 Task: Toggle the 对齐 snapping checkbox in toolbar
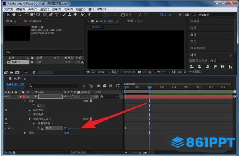tap(123, 15)
